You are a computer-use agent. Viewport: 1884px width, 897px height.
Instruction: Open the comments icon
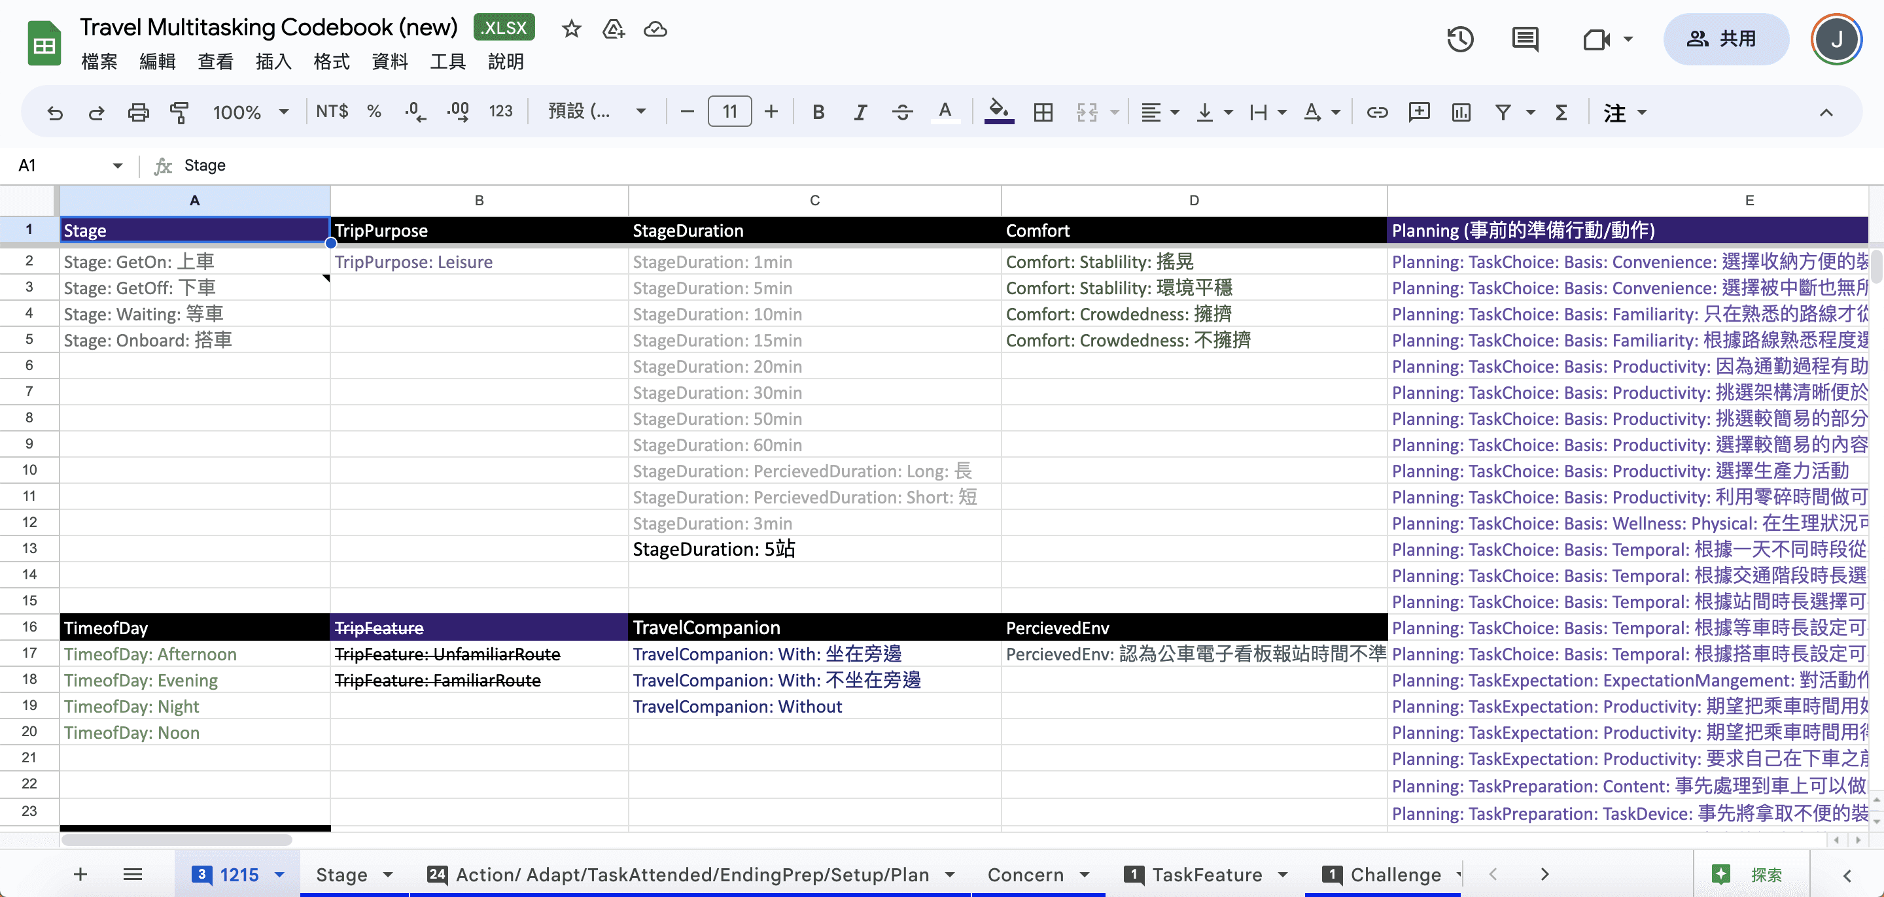pyautogui.click(x=1525, y=39)
